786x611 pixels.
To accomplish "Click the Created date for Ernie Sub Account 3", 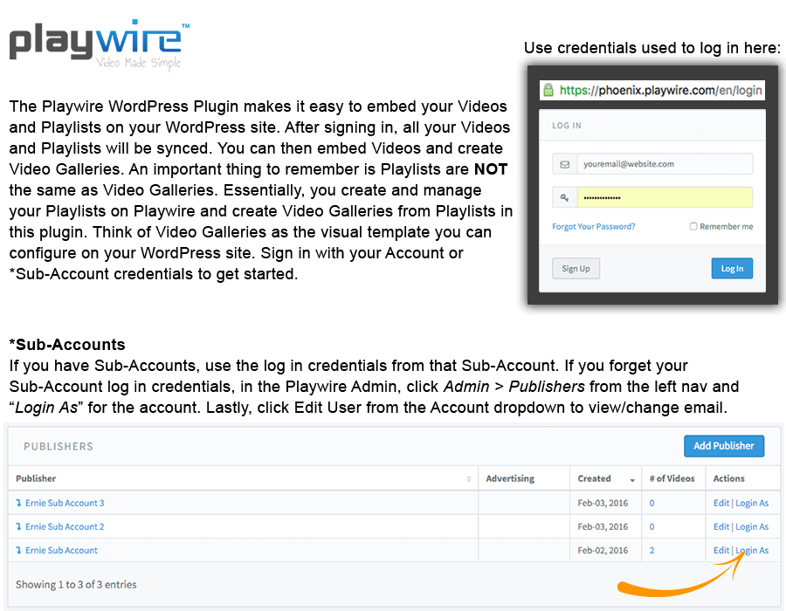I will [x=603, y=503].
